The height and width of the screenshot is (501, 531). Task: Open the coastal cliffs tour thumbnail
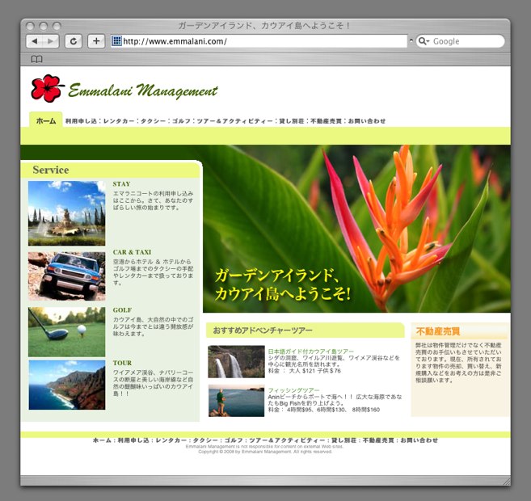67,385
